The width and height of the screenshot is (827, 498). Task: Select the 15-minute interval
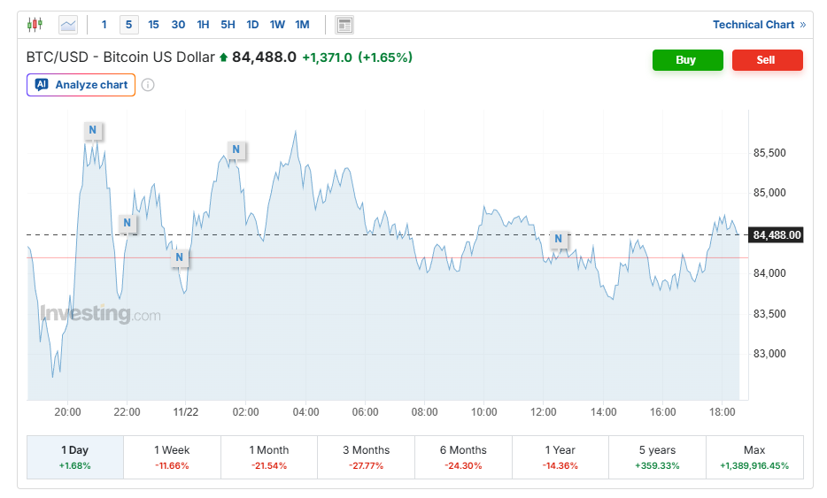click(154, 25)
